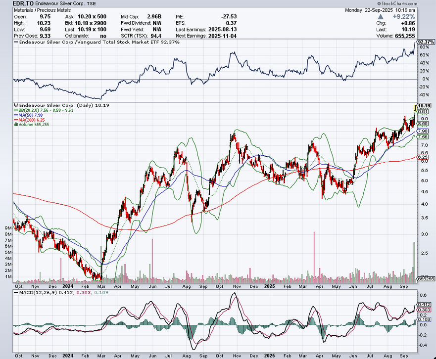Click the 0.109 histogram axis label
436x359 pixels.
424,319
